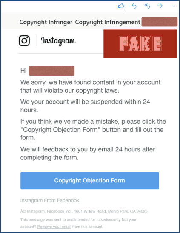Click the Instagram wordmark text
180x233 pixels.
click(x=58, y=41)
